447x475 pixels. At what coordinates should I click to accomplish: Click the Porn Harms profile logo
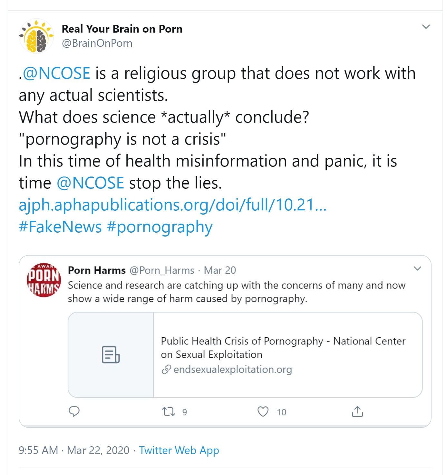click(x=44, y=280)
